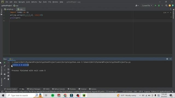This screenshot has height=98, width=175.
Task: Clear the Run console with trash icon
Action: (8, 79)
